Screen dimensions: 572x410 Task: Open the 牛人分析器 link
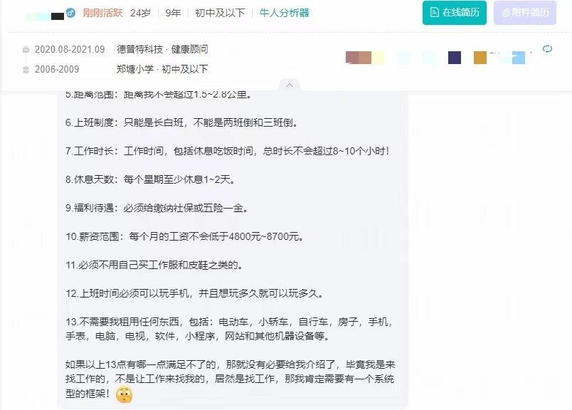tap(284, 13)
